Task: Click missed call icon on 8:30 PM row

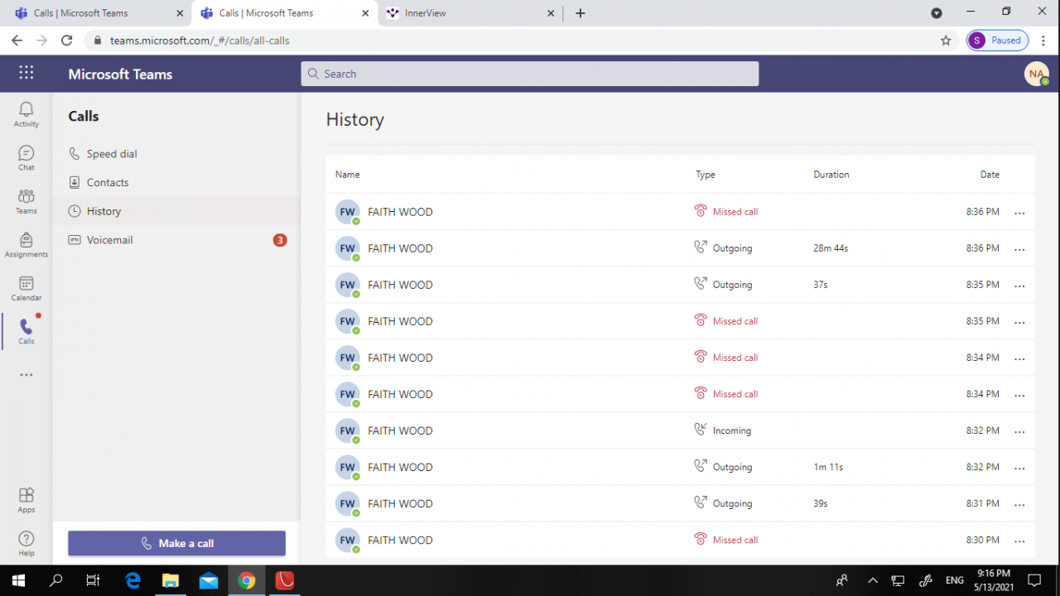Action: (x=701, y=539)
